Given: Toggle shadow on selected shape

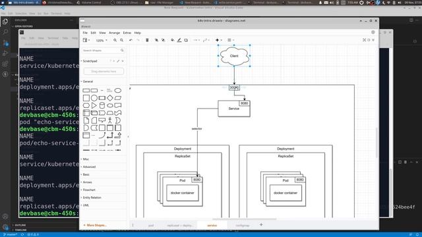Looking at the screenshot, I should click(x=186, y=40).
